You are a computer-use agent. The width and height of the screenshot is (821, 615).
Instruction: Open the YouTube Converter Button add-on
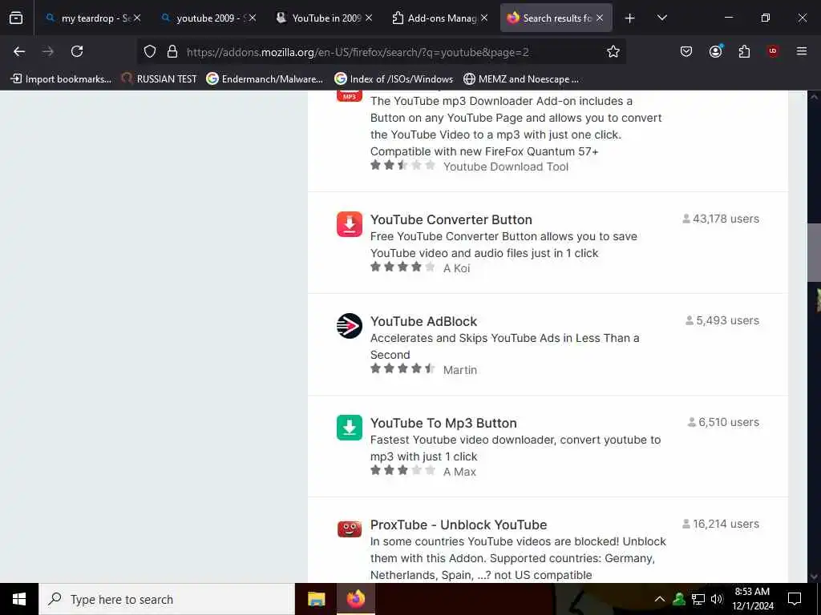451,219
